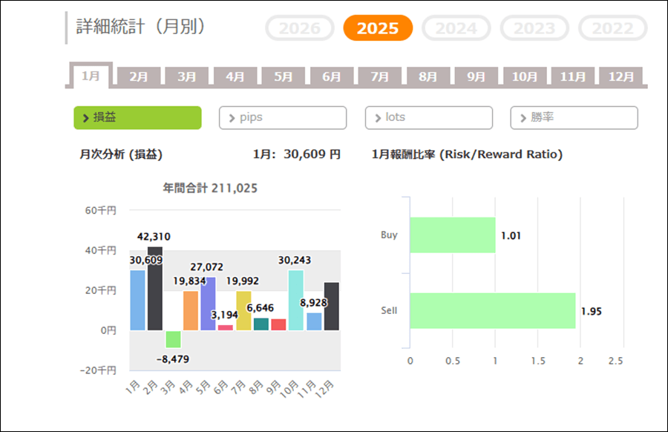The image size is (668, 432).
Task: Click the July yellow bar 19,992
Action: (x=243, y=310)
